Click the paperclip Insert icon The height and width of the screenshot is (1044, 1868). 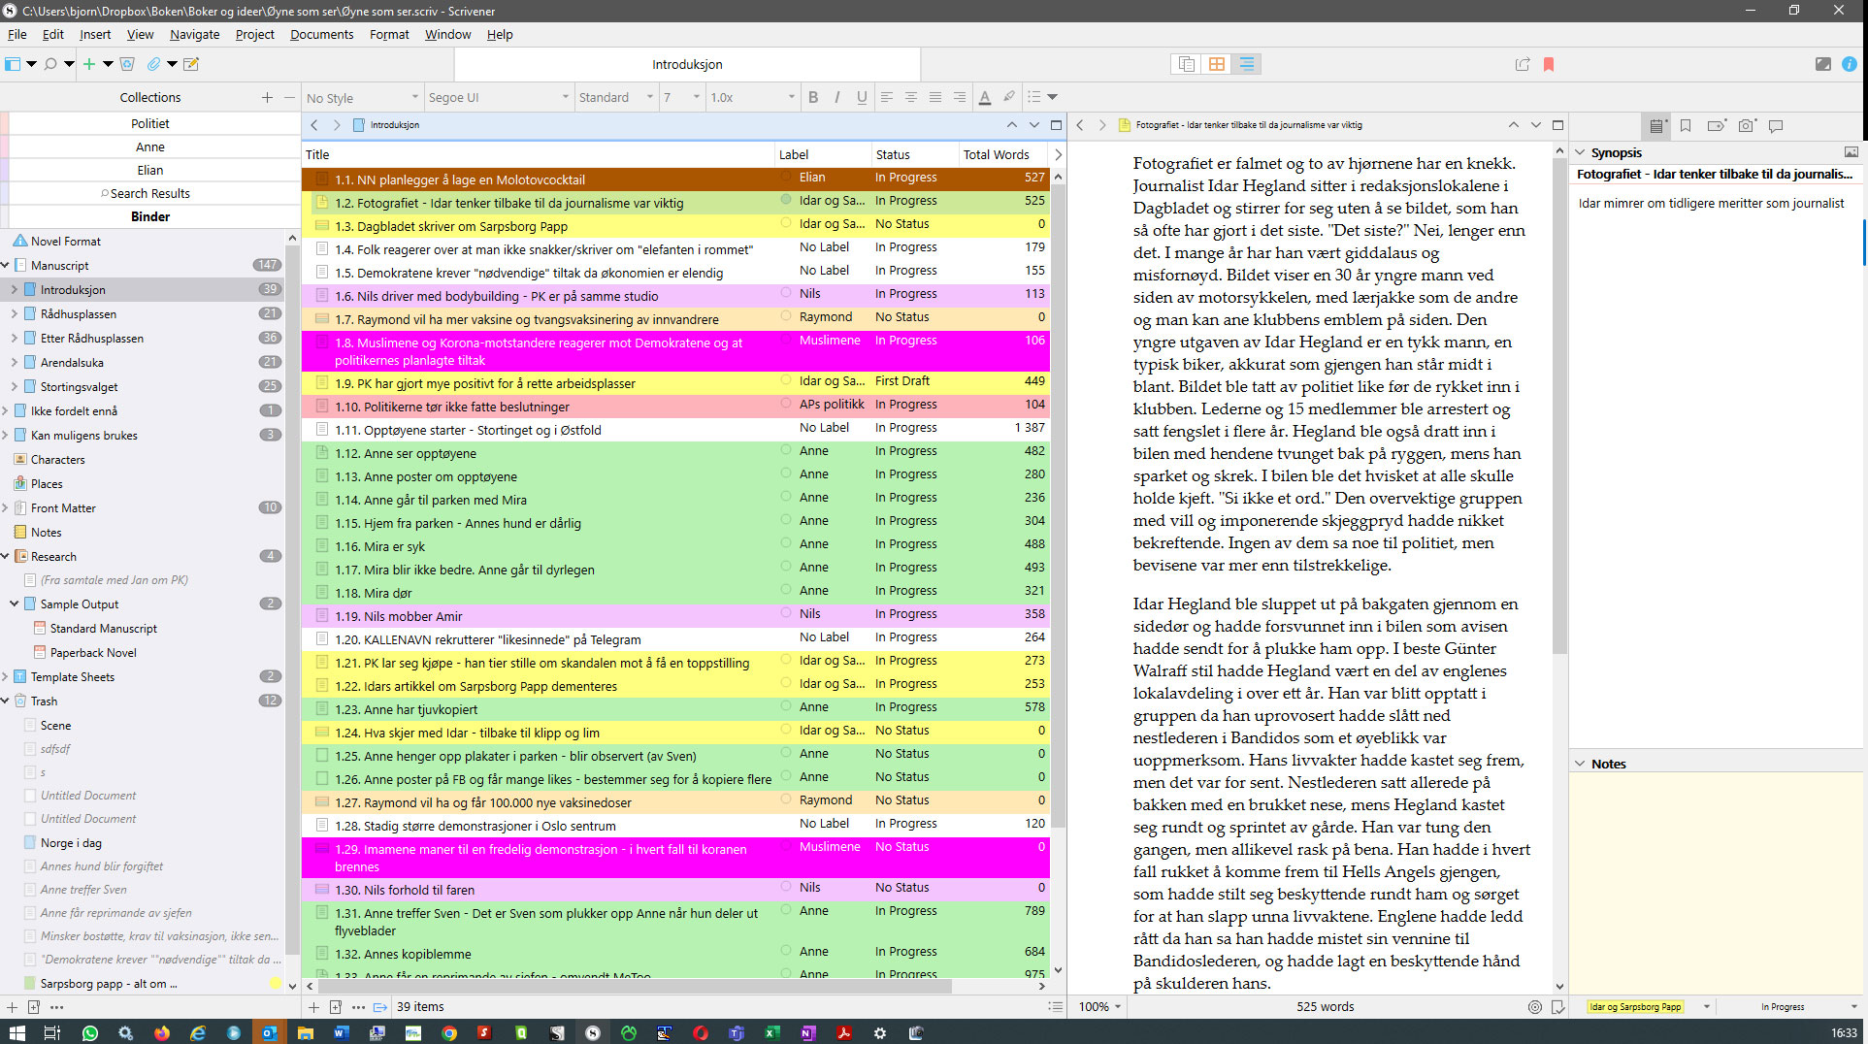153,64
